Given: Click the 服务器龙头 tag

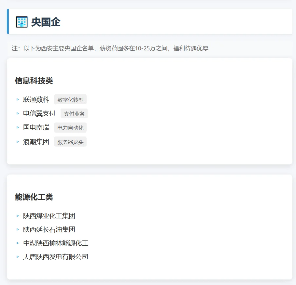Looking at the screenshot, I should 70,142.
